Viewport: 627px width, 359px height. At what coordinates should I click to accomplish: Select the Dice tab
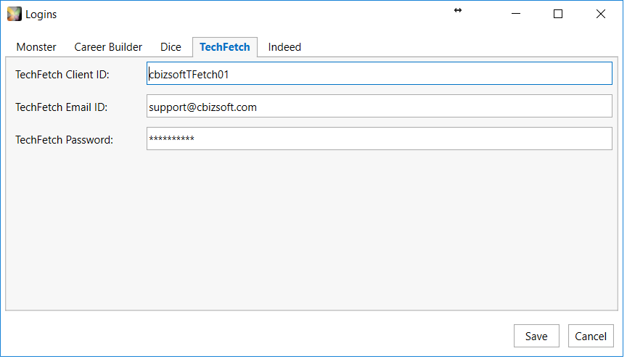(171, 47)
